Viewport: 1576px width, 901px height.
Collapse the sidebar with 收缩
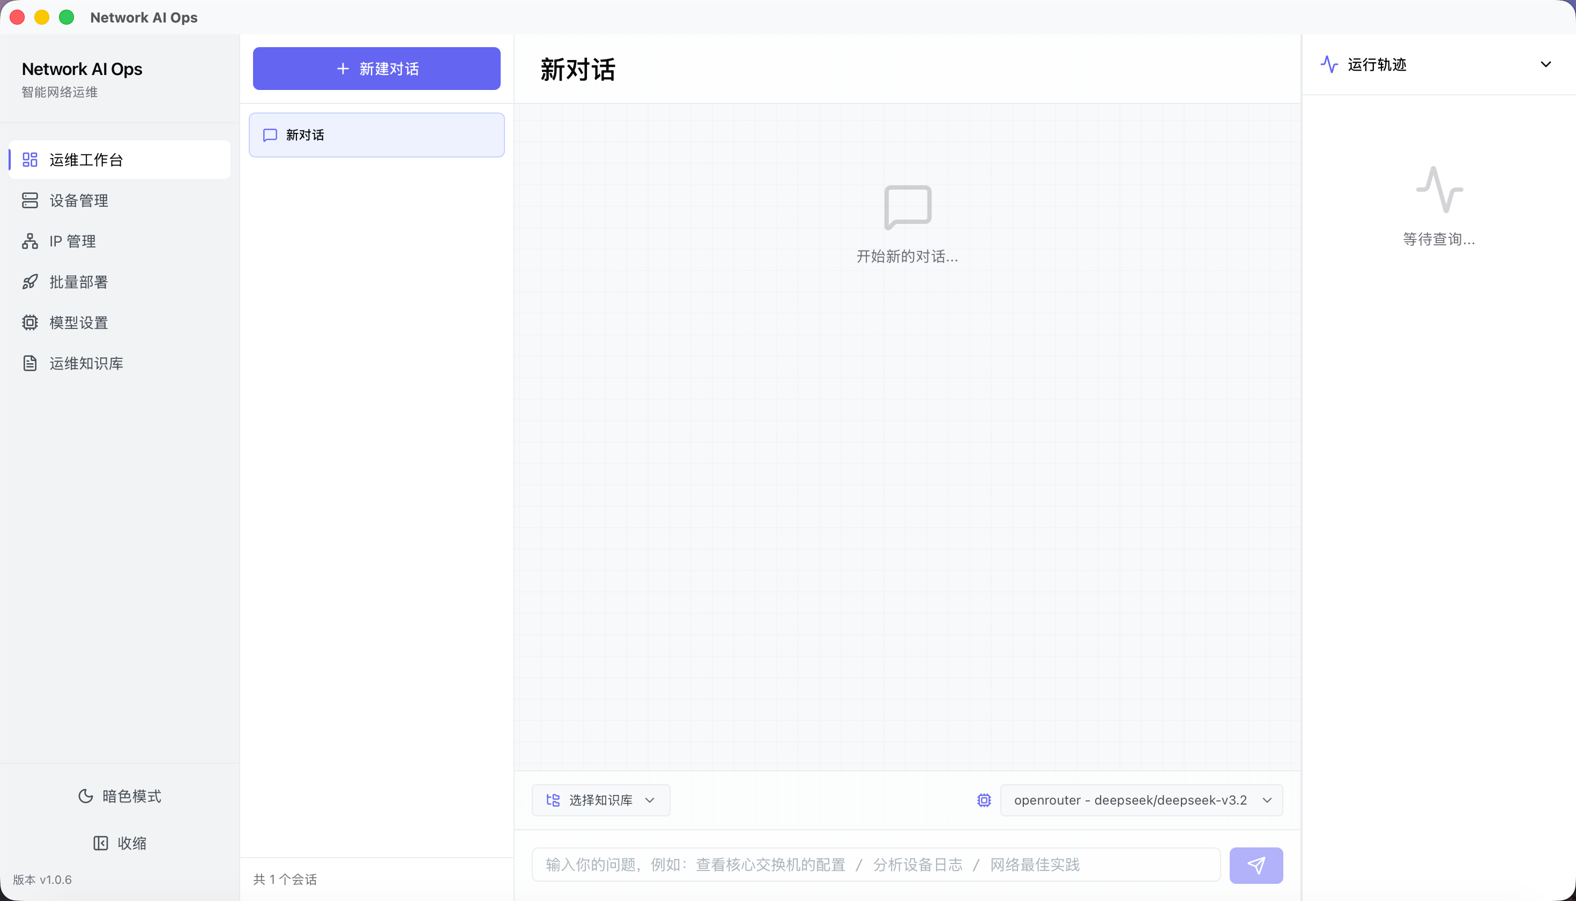120,843
